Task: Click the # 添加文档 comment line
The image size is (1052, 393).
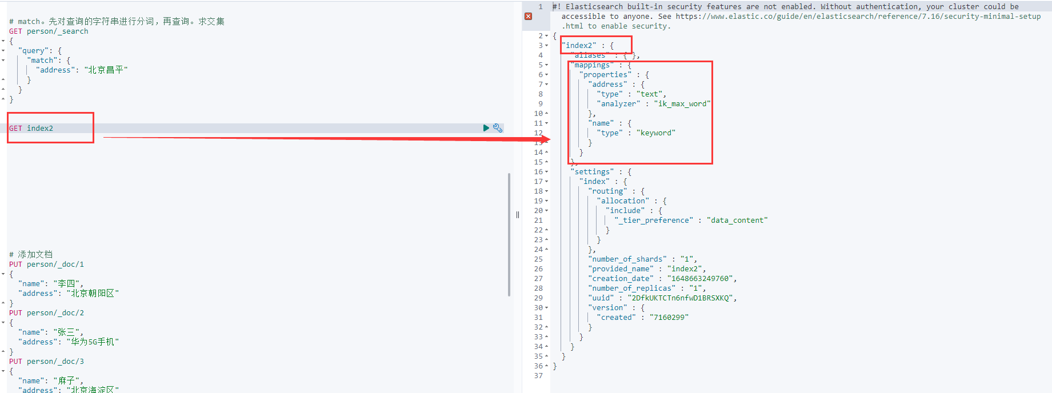Action: coord(31,254)
